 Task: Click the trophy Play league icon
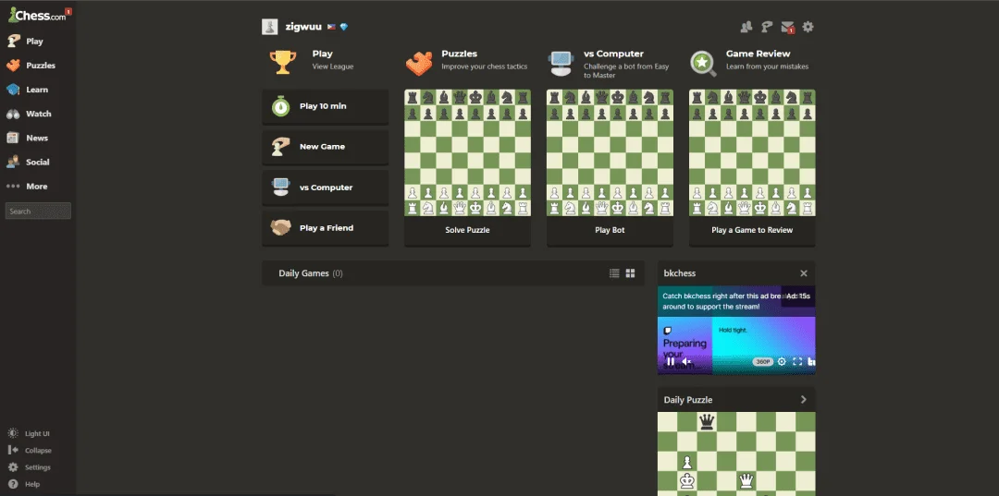tap(282, 62)
